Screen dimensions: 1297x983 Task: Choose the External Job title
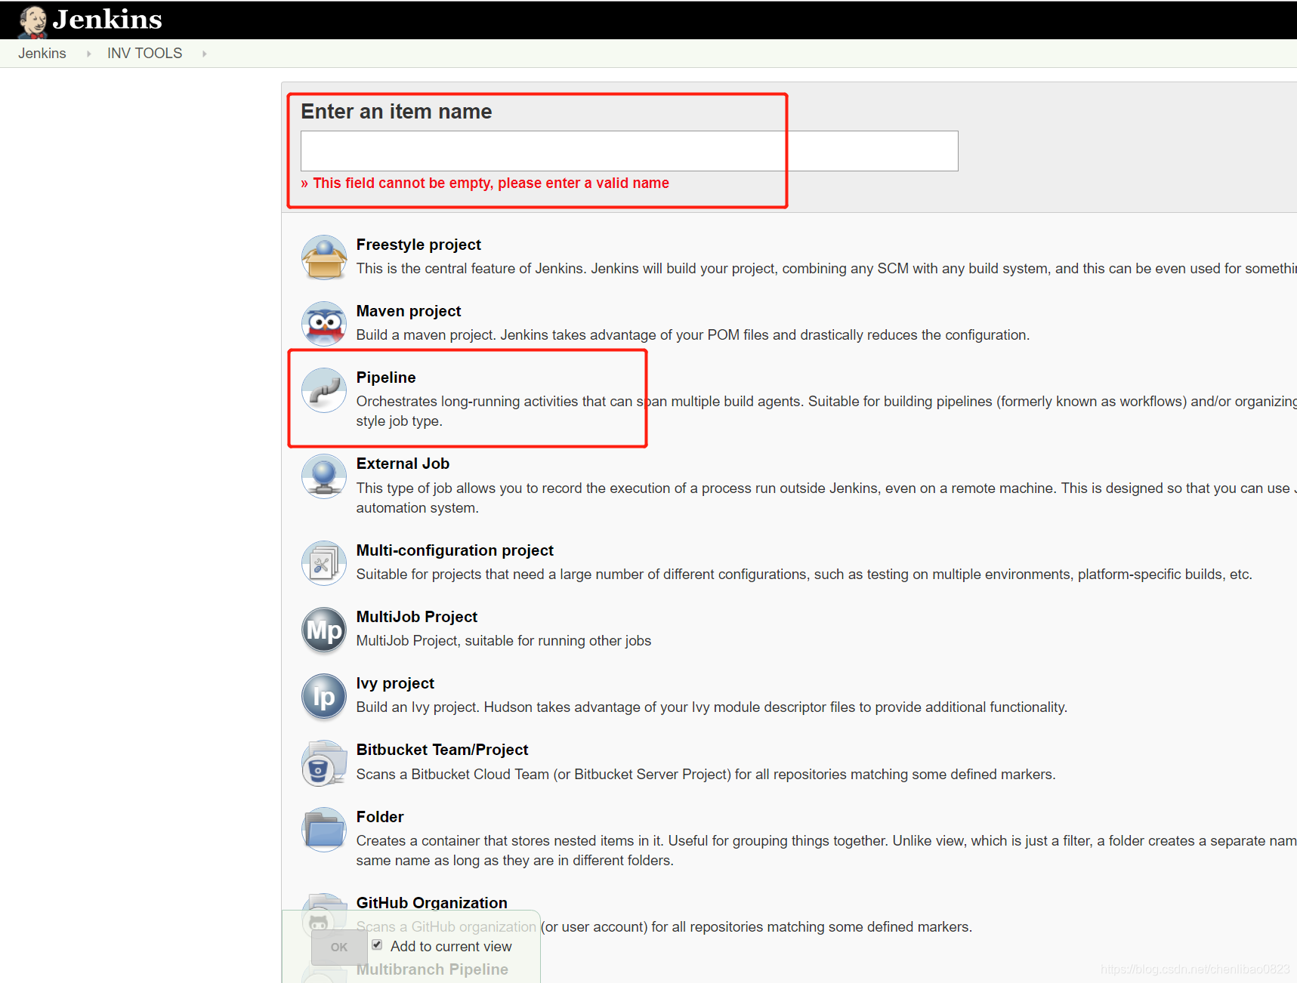(403, 464)
